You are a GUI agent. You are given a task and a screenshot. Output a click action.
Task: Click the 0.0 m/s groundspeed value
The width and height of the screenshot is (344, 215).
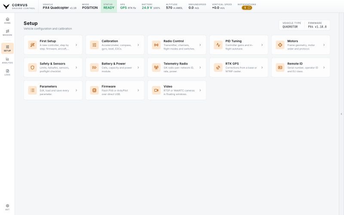[x=194, y=8]
